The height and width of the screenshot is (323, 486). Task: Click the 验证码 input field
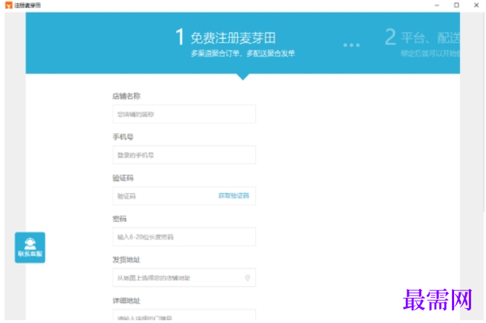[x=184, y=196]
